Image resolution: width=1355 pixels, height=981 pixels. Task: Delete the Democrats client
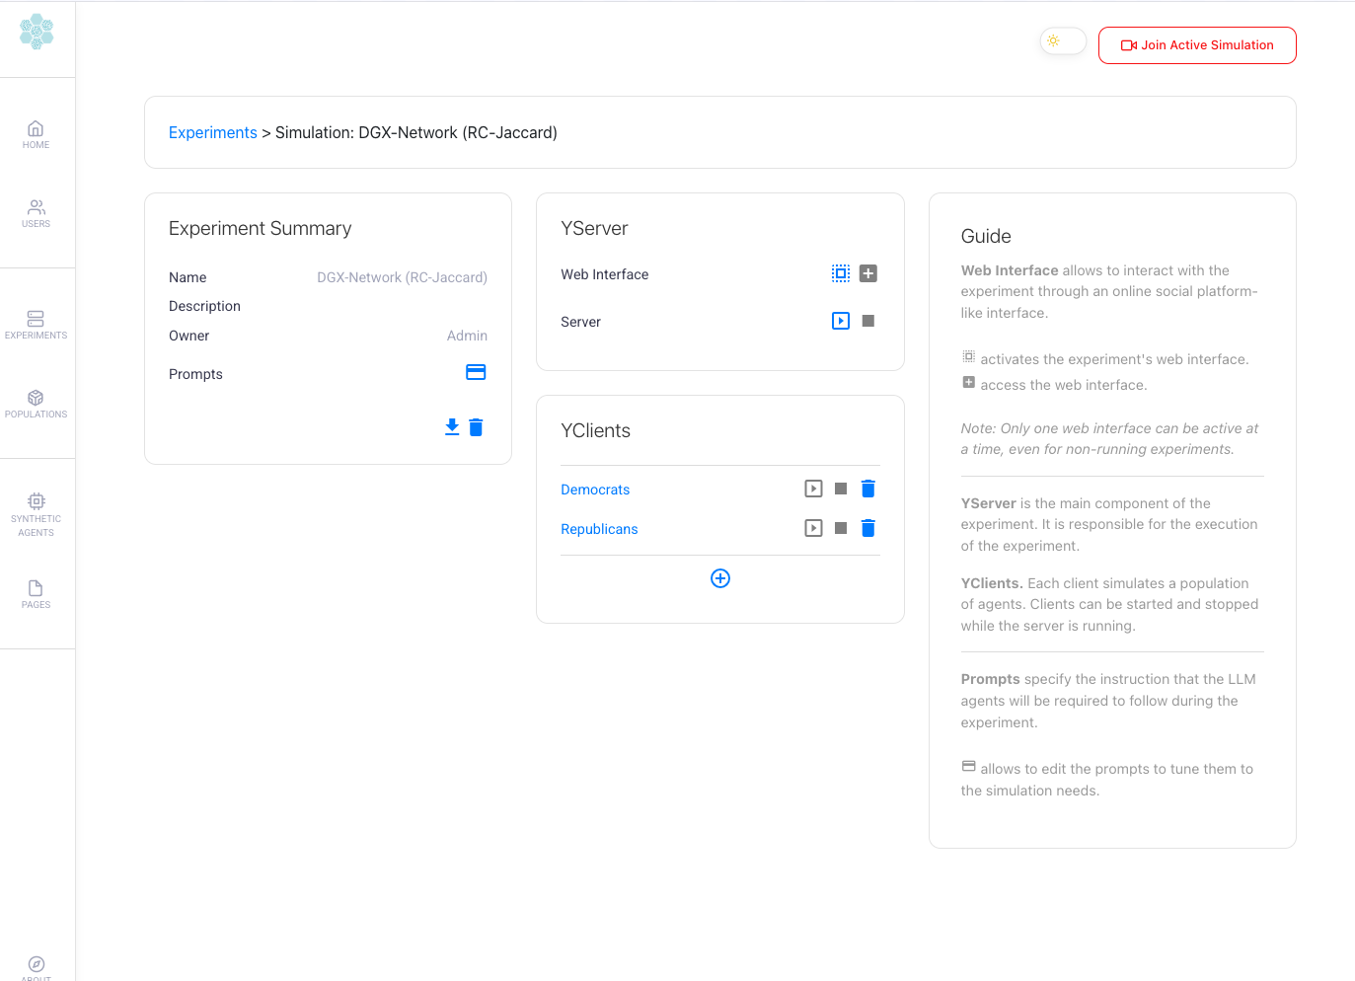(868, 489)
